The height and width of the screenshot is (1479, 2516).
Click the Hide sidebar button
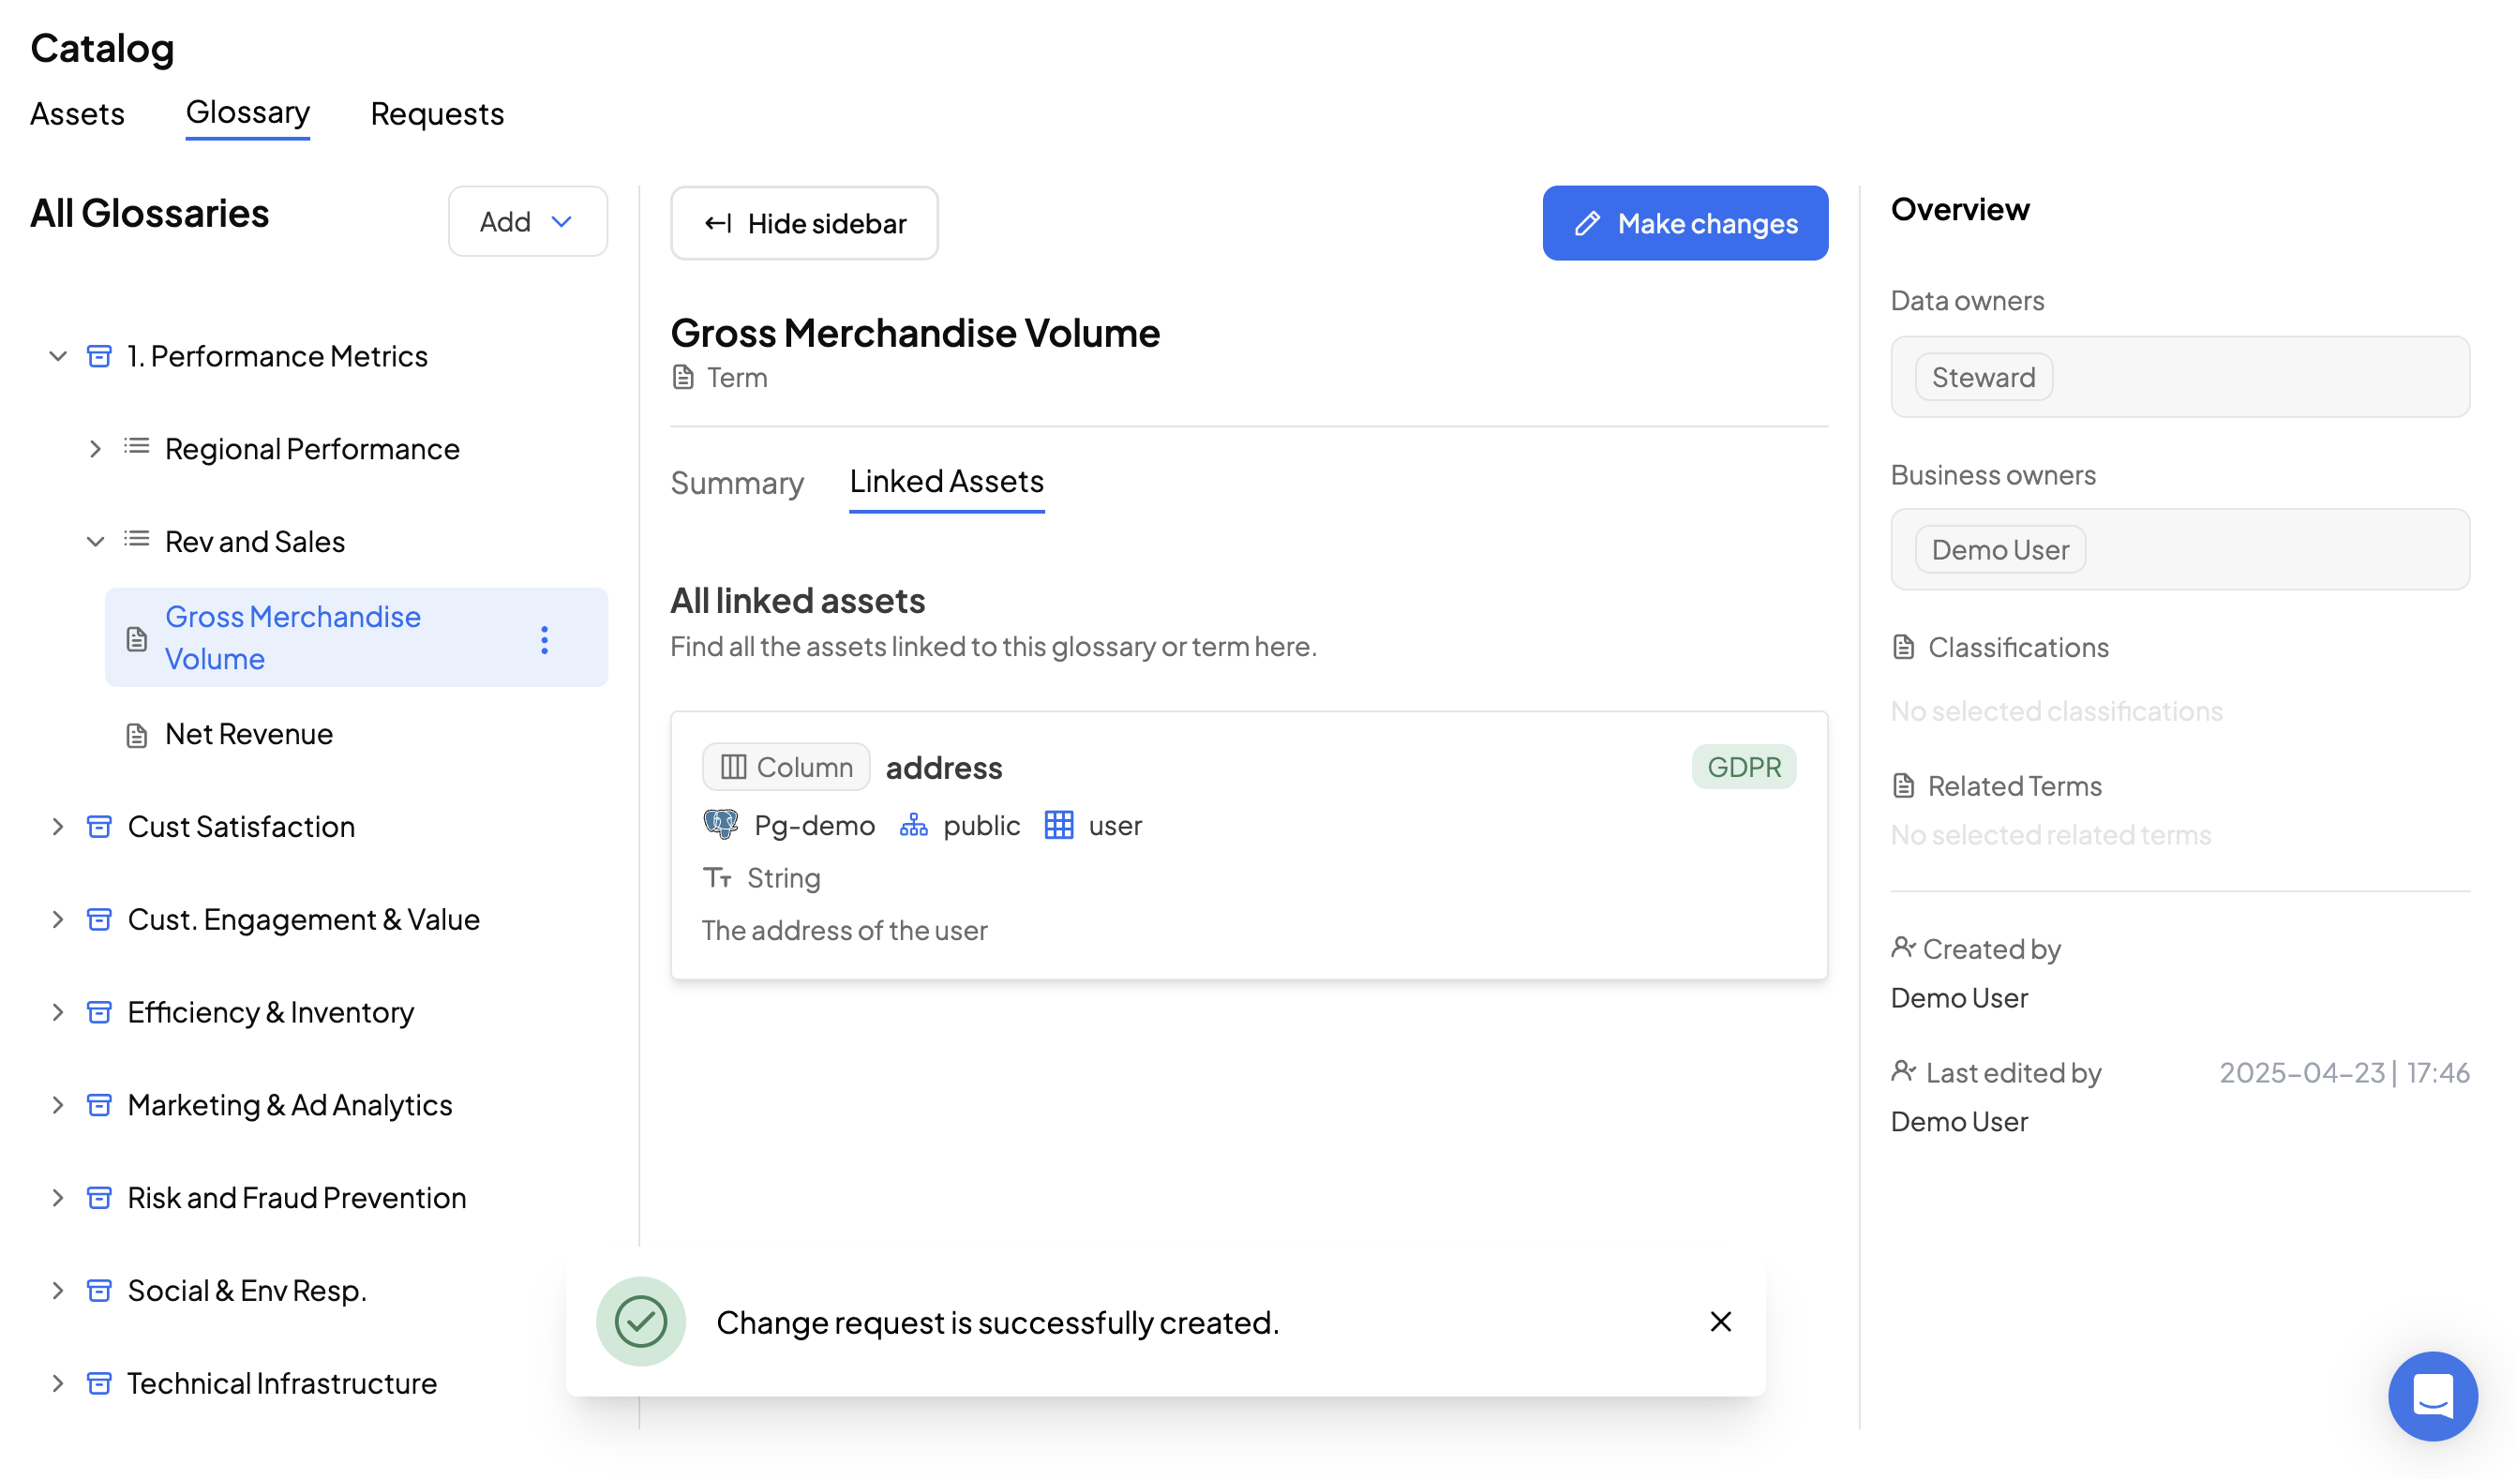pos(803,224)
